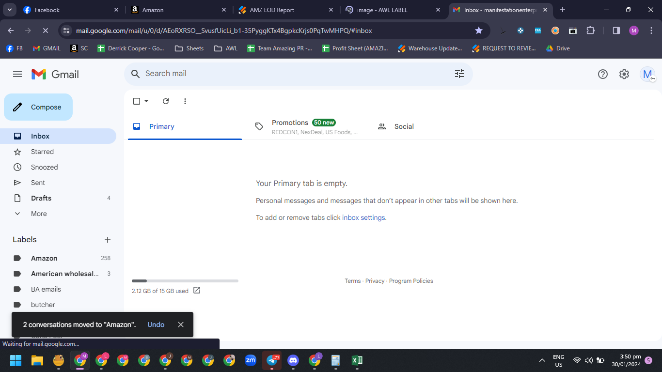Switch to the Primary tab

point(185,126)
